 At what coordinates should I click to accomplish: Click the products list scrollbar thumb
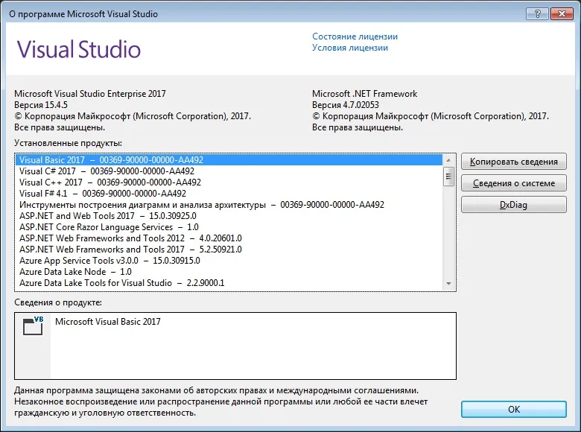click(448, 177)
